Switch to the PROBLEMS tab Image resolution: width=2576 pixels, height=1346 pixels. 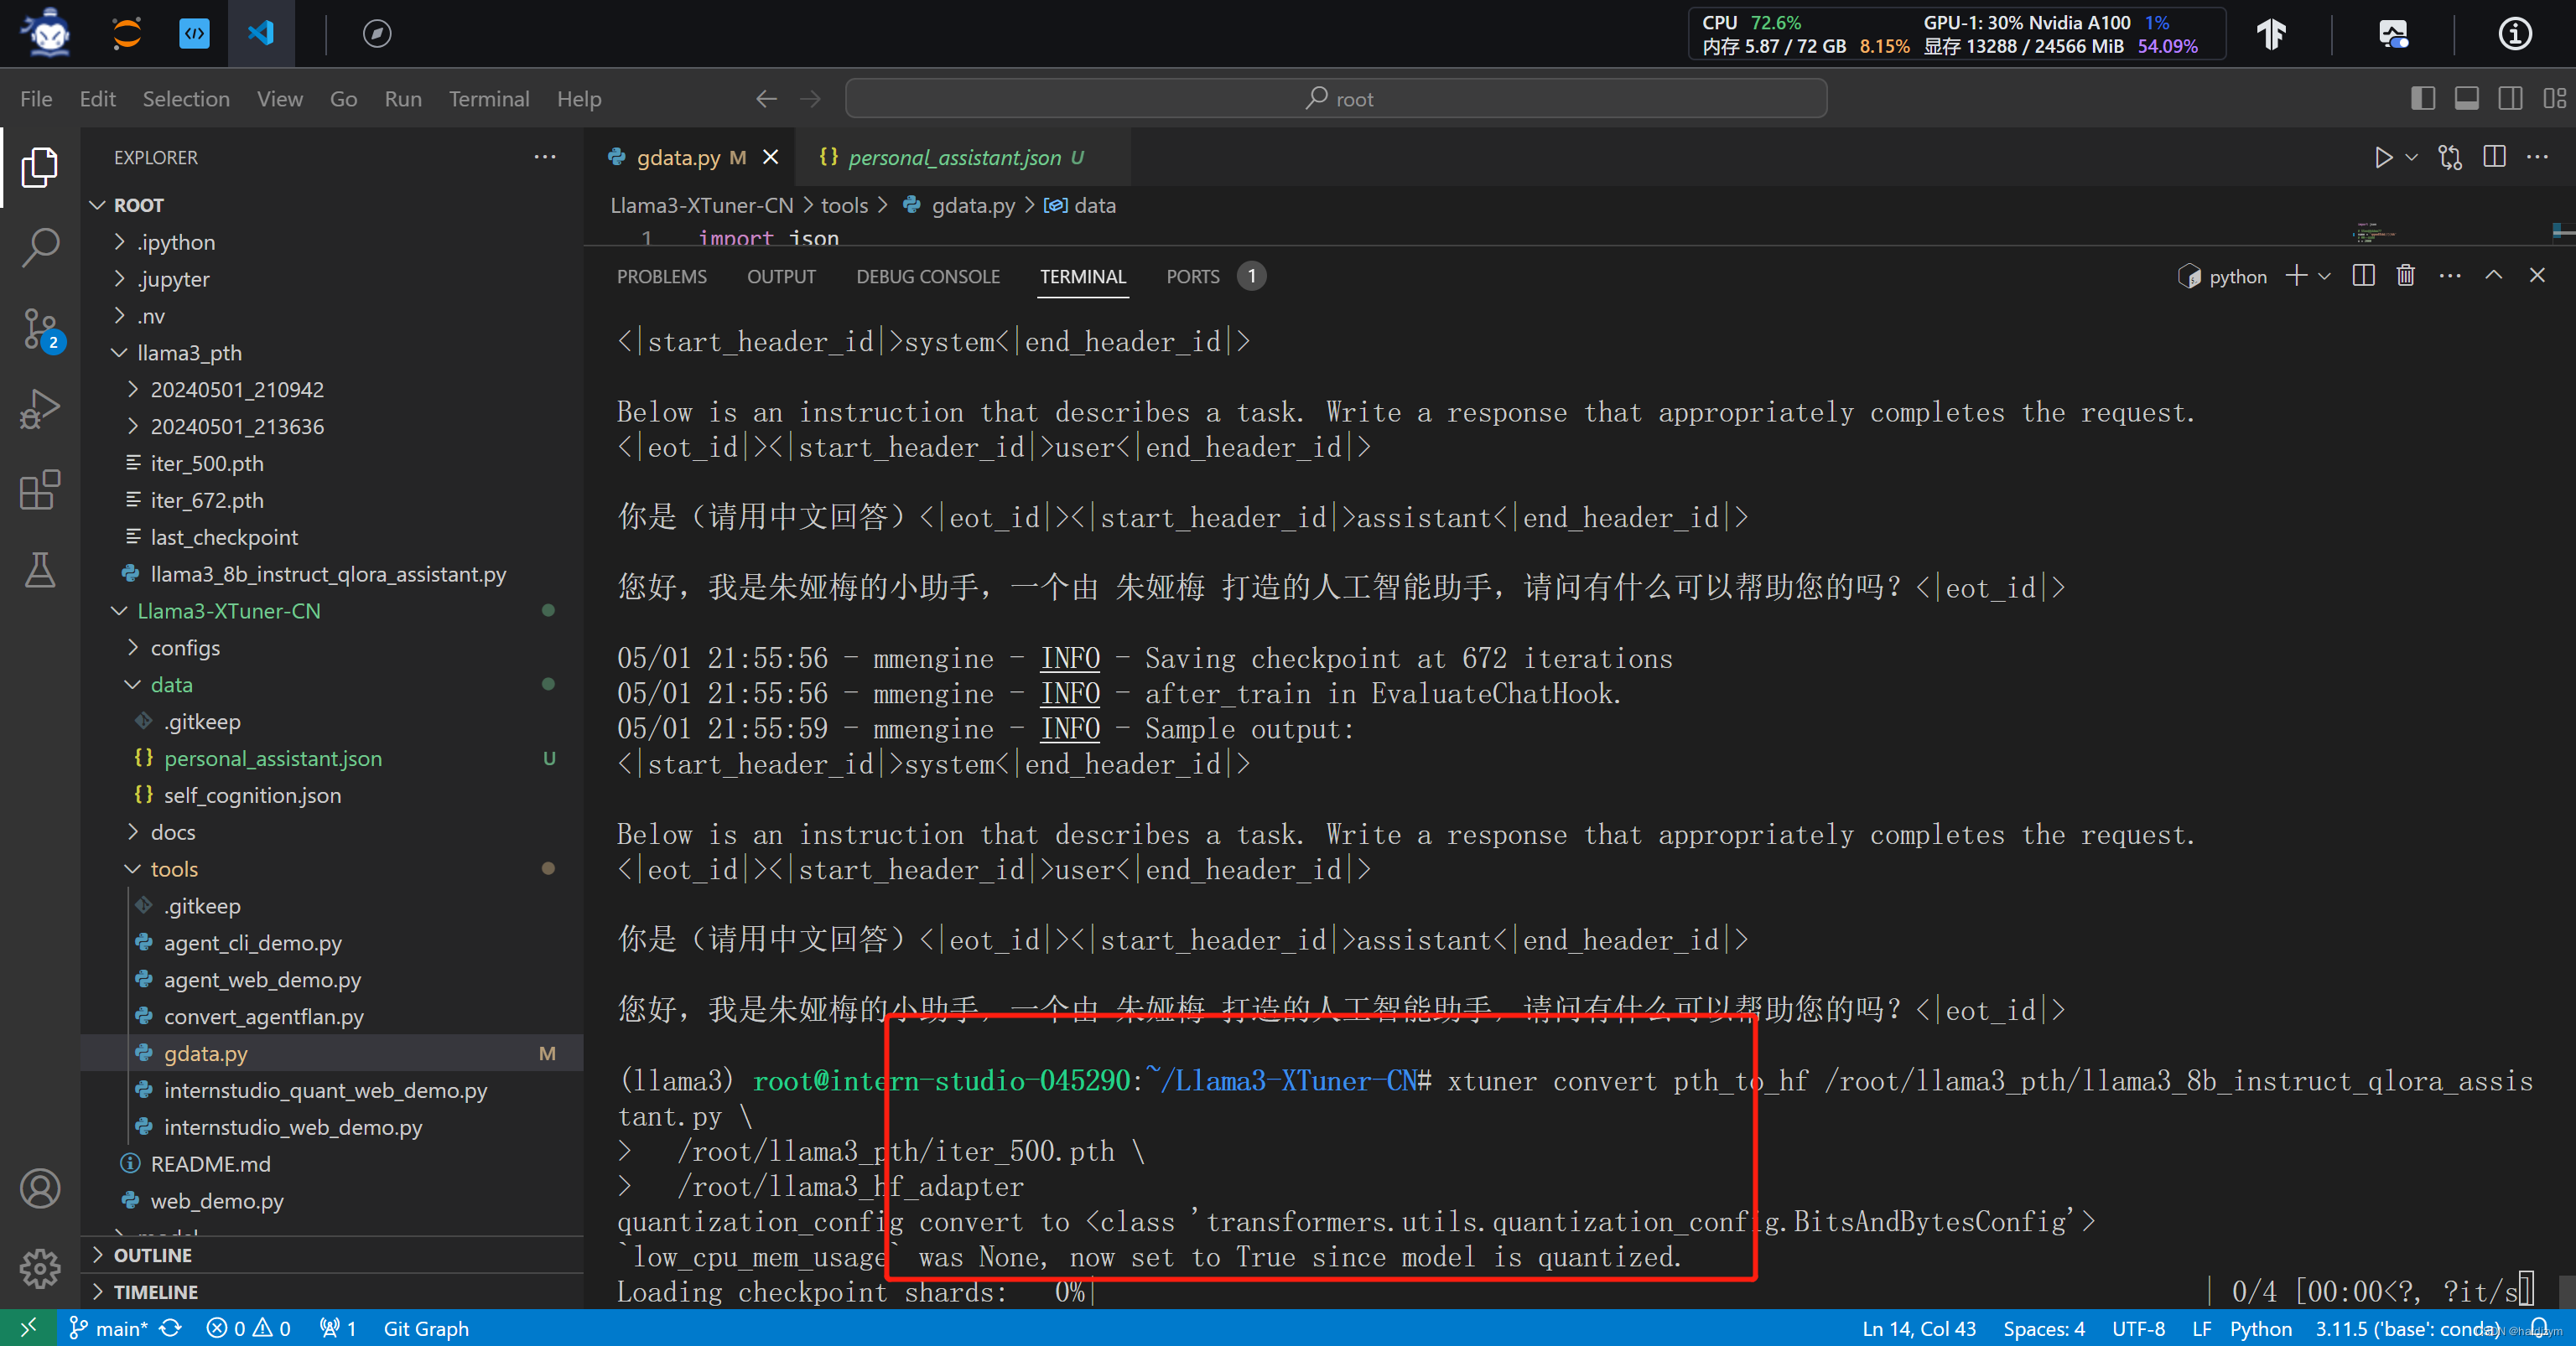pos(662,277)
